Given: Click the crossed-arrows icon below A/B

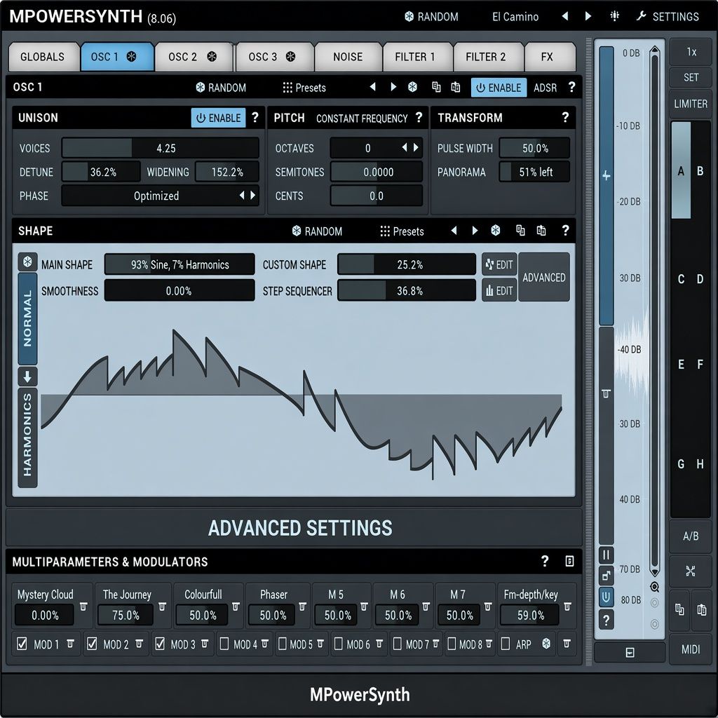Looking at the screenshot, I should point(691,571).
